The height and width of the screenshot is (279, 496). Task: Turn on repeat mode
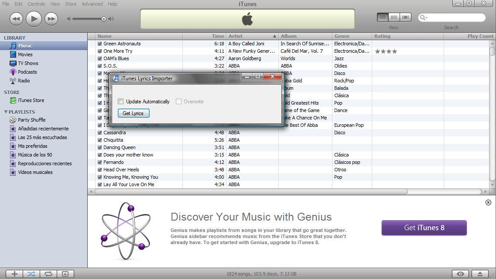tap(48, 274)
